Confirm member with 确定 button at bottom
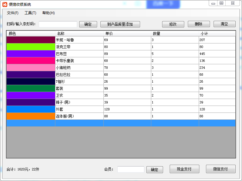 (155, 170)
